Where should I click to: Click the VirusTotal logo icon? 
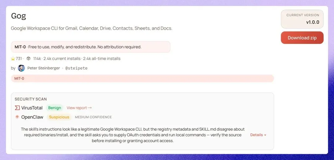[17, 108]
